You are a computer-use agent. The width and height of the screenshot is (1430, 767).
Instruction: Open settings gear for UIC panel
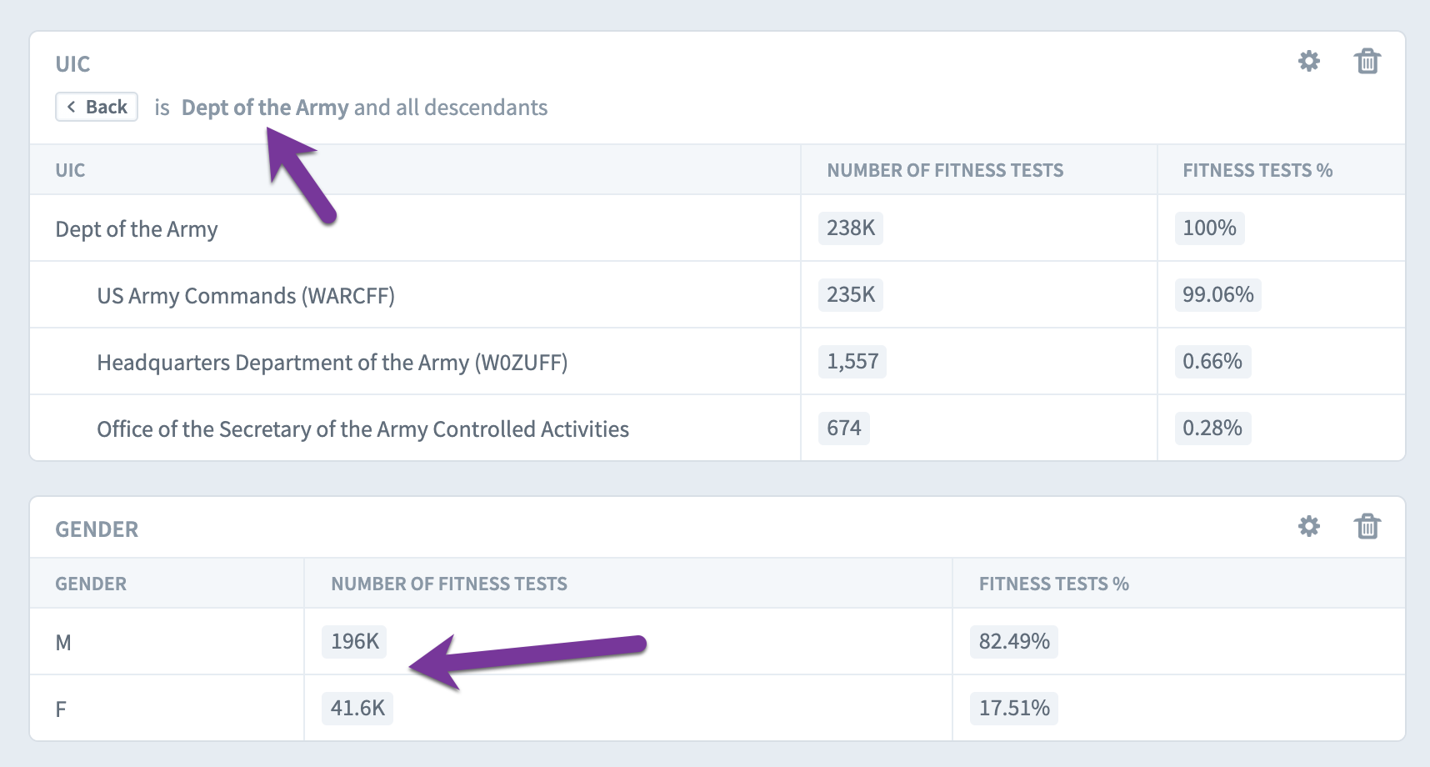coord(1309,61)
